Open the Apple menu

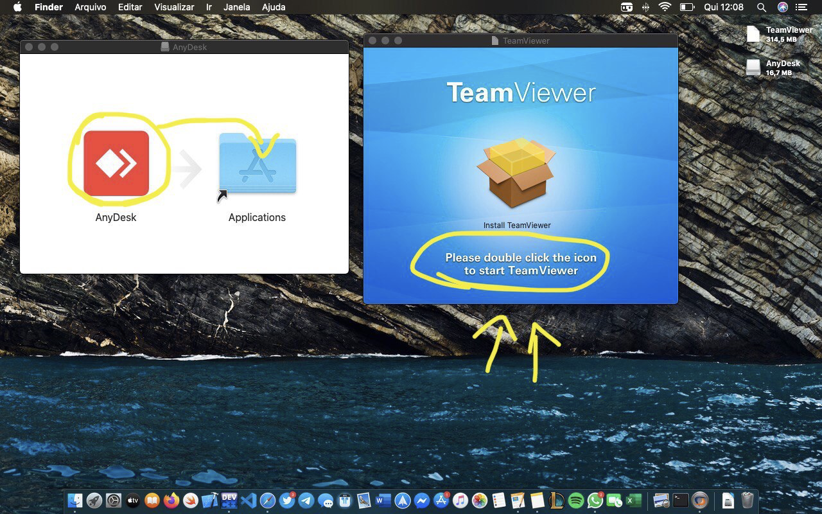click(x=17, y=7)
